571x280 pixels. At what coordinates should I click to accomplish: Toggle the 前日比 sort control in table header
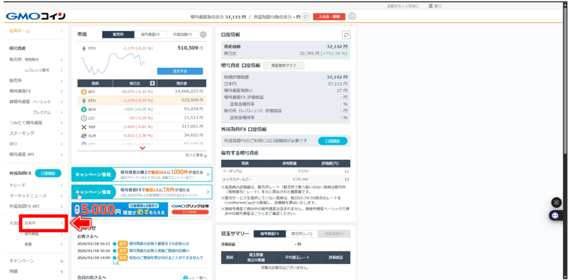[144, 83]
